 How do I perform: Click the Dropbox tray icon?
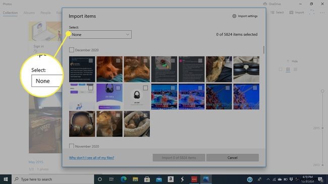coord(291,179)
